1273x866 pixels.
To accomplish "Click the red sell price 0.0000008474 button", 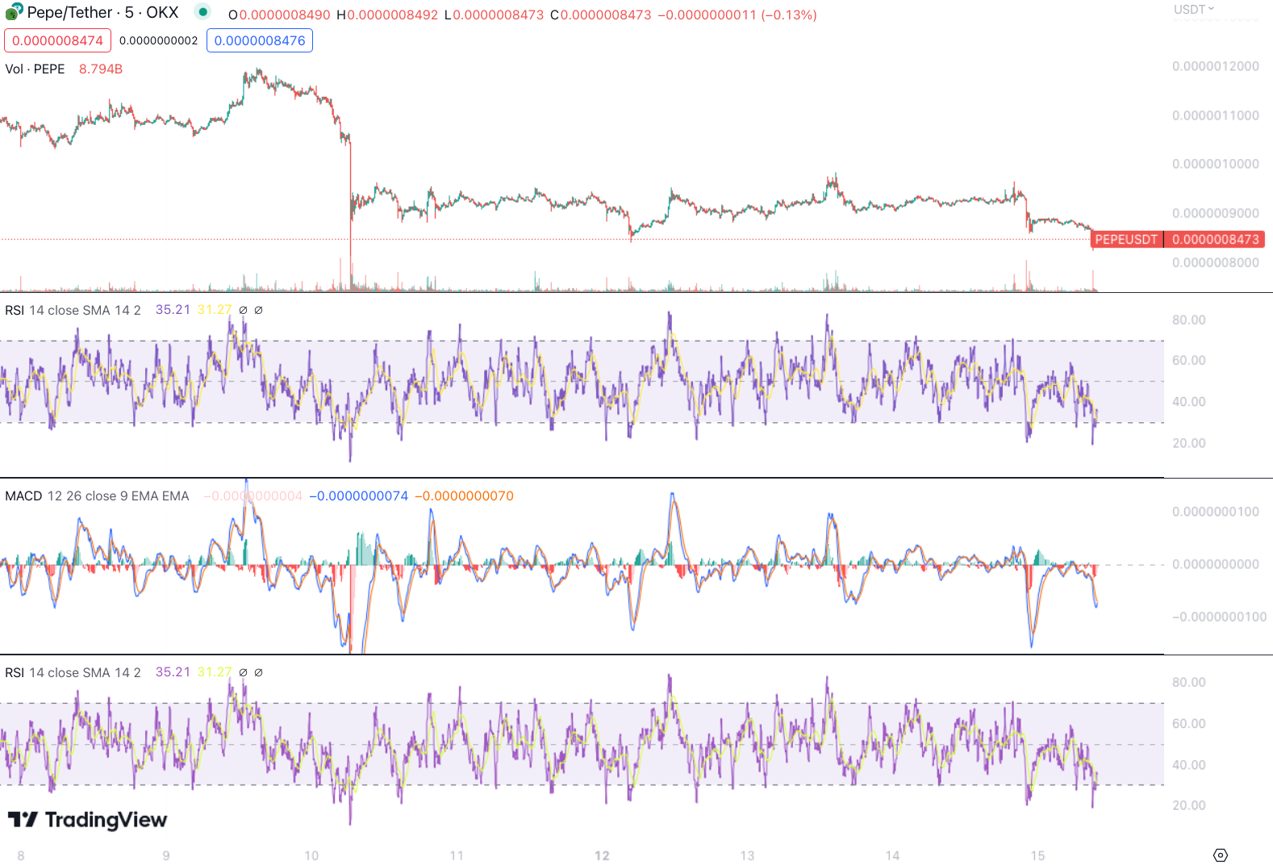I will pos(57,40).
